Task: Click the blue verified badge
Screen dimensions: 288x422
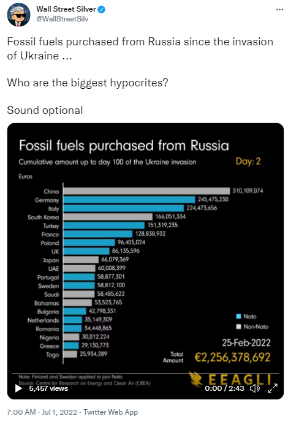Action: (x=102, y=10)
